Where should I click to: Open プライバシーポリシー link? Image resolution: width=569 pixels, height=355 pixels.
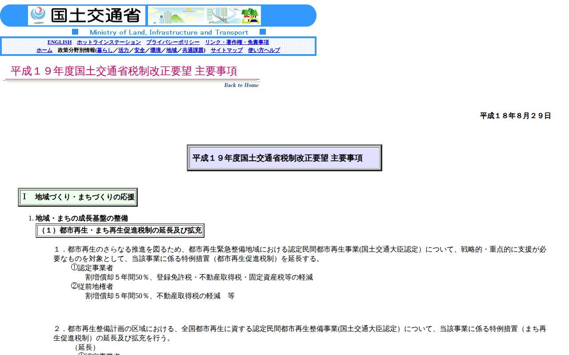pos(173,42)
